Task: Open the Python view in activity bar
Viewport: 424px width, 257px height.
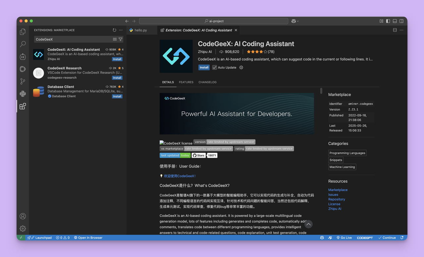Action: click(23, 94)
